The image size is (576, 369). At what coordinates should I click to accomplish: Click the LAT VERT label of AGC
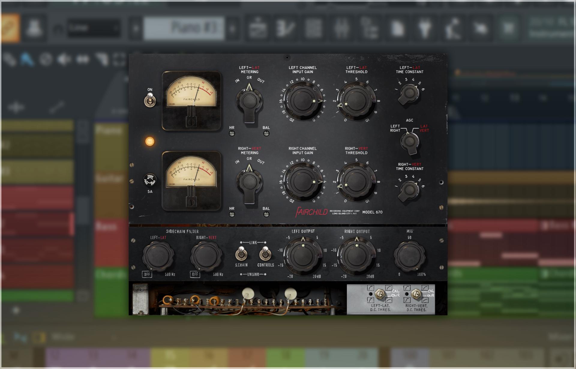[424, 128]
